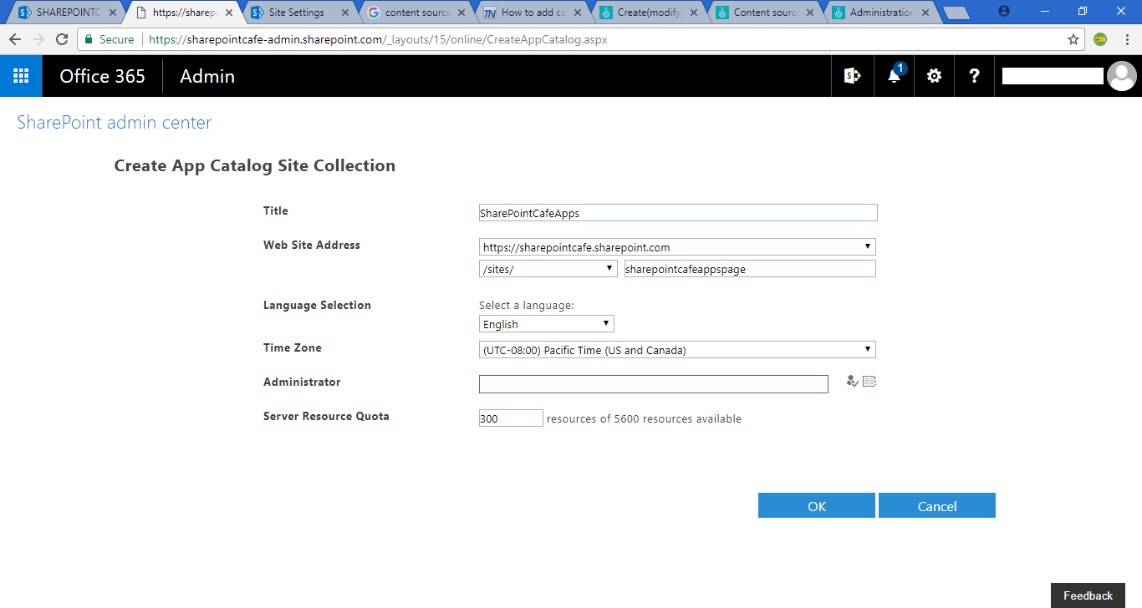Close the content source Google tab
This screenshot has width=1142, height=608.
[461, 13]
